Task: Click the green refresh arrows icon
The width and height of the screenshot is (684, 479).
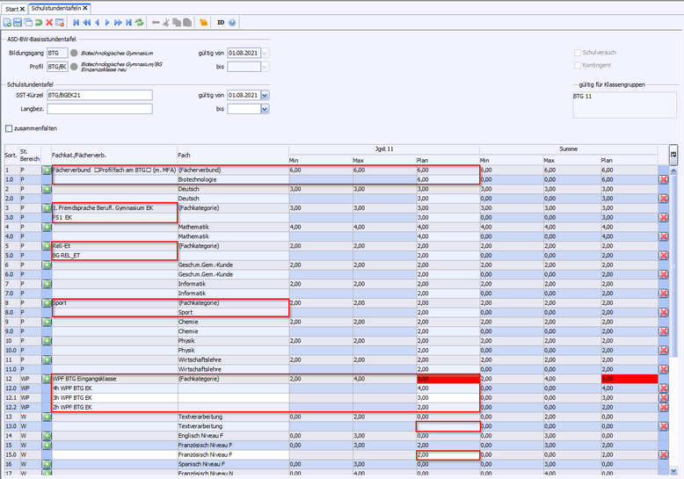Action: pos(140,22)
